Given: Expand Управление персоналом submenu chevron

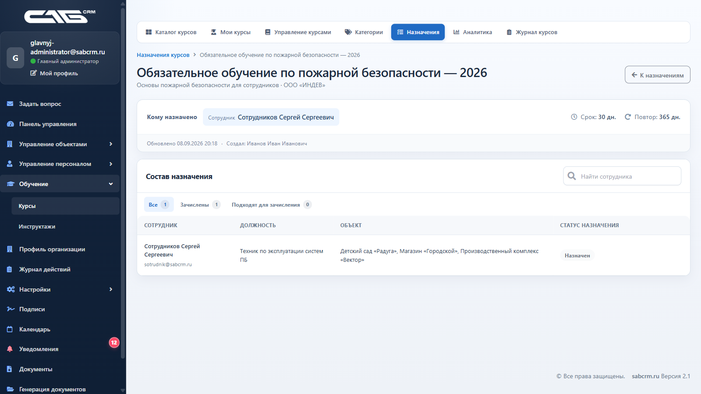Looking at the screenshot, I should 111,164.
